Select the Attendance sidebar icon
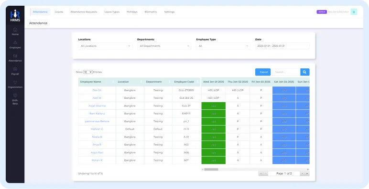Image resolution: width=369 pixels, height=189 pixels. [15, 58]
